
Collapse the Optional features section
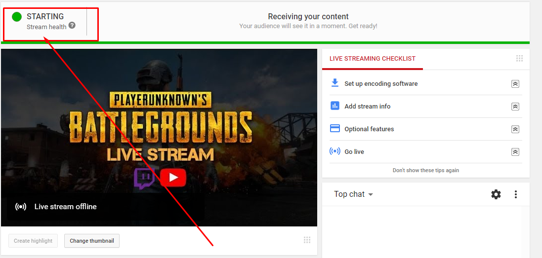tap(515, 129)
